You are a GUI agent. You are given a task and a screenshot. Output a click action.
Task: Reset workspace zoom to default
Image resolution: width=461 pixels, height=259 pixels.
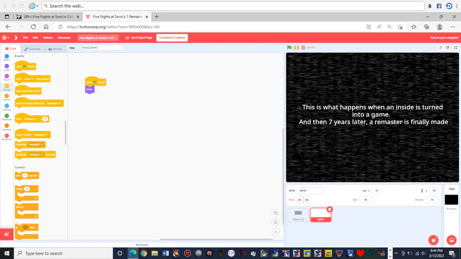(276, 232)
